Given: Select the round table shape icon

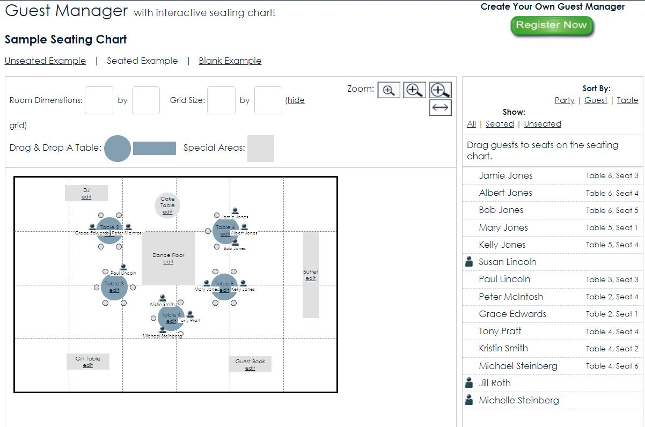Looking at the screenshot, I should pos(118,149).
